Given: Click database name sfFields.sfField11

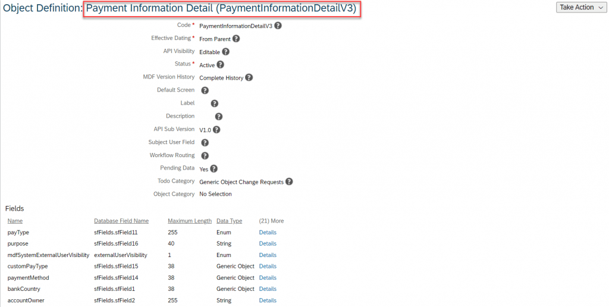Looking at the screenshot, I should (116, 233).
